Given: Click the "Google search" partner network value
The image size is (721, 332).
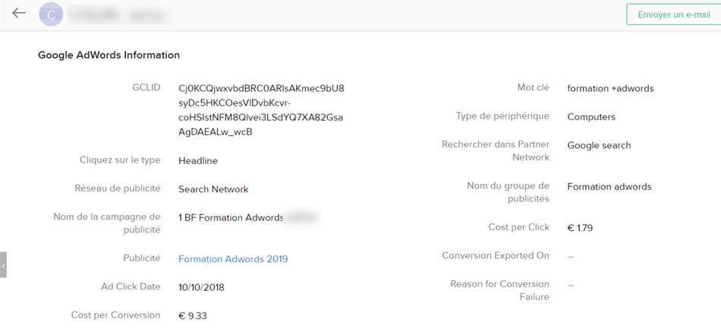Looking at the screenshot, I should pos(599,145).
